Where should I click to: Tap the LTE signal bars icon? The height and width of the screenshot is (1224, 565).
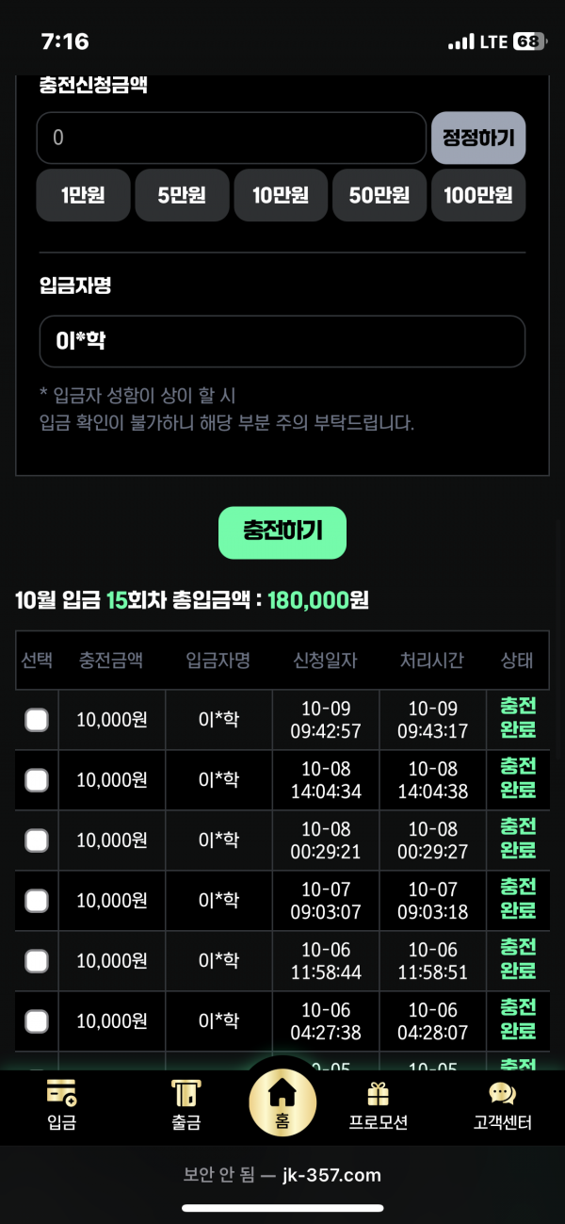coord(460,42)
